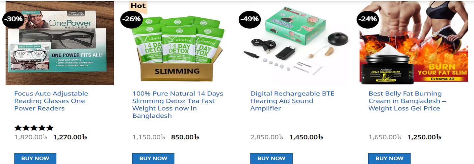Click the -49% discount badge
Image resolution: width=474 pixels, height=164 pixels.
click(249, 19)
